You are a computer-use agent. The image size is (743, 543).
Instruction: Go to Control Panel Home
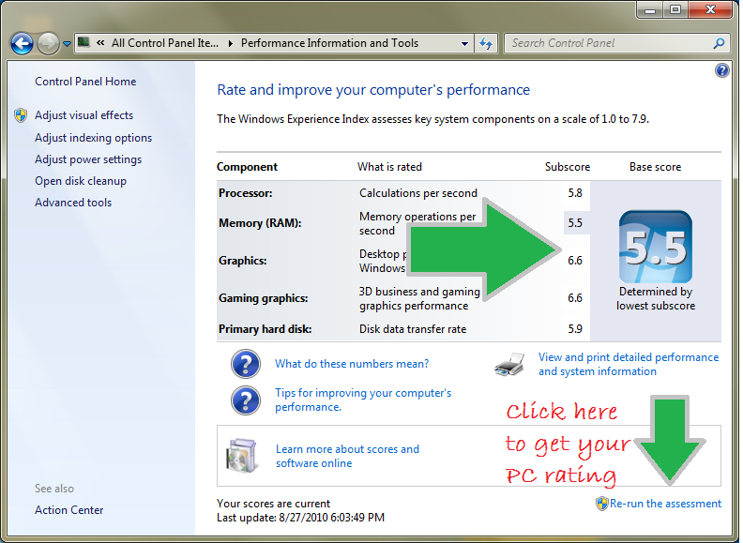coord(85,82)
